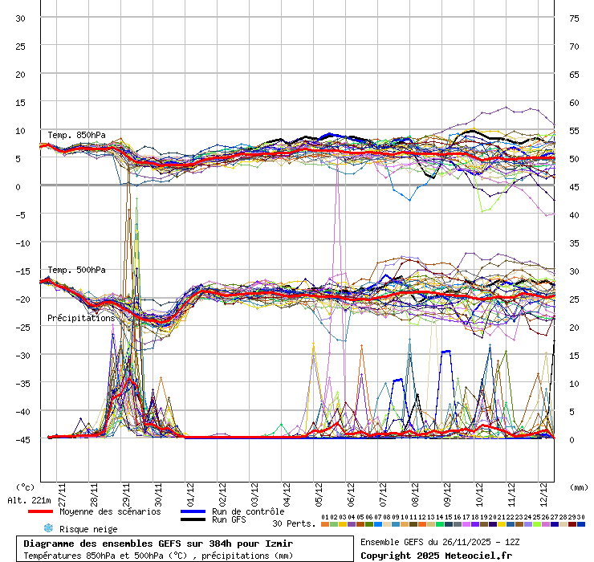
Task: Click the Copyright 2025 Meteociel.fr text
Action: click(436, 556)
